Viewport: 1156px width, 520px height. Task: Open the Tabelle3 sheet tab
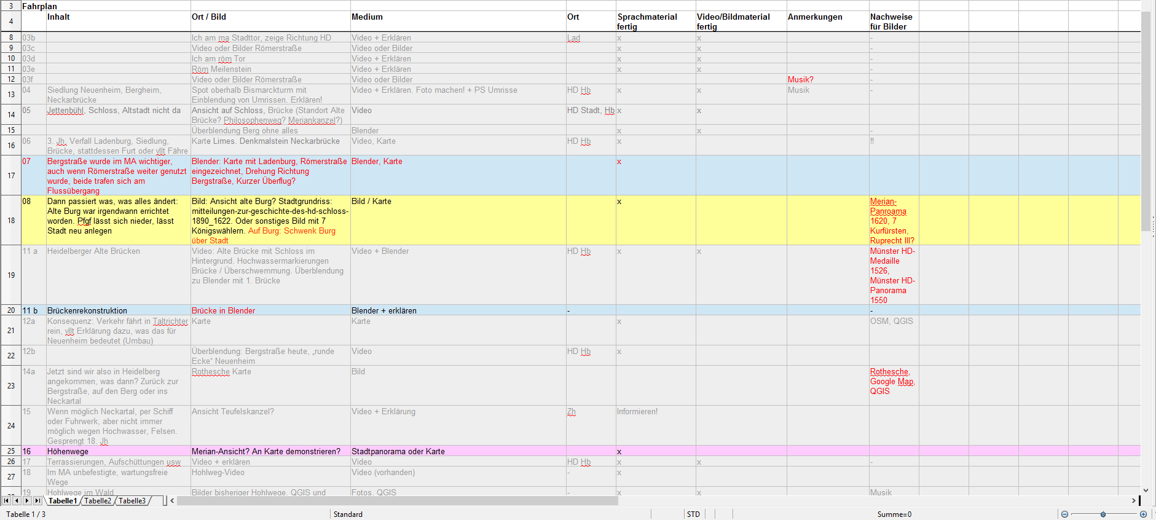[x=132, y=501]
